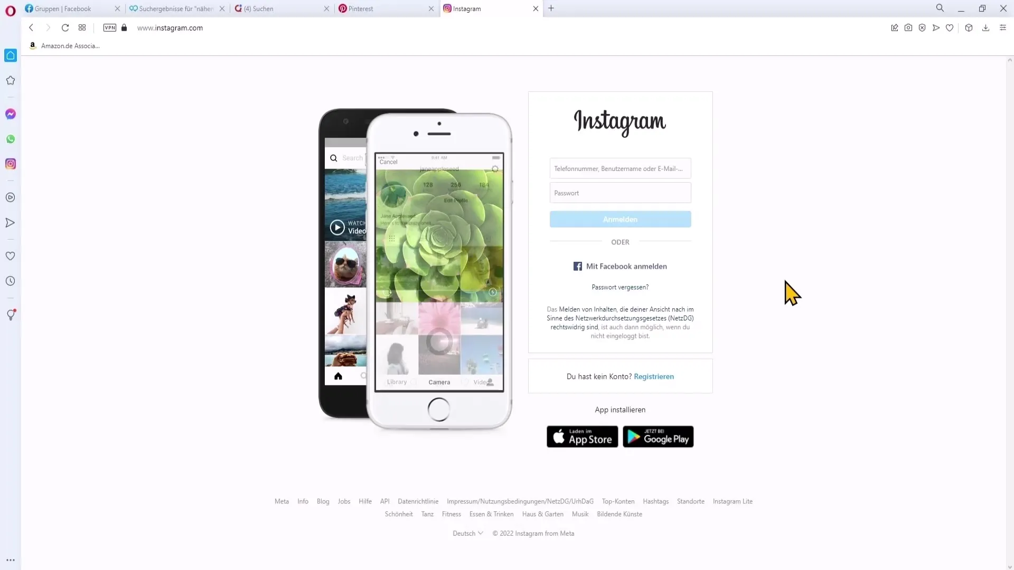
Task: Click the Instagram icon in the sidebar
Action: [11, 164]
